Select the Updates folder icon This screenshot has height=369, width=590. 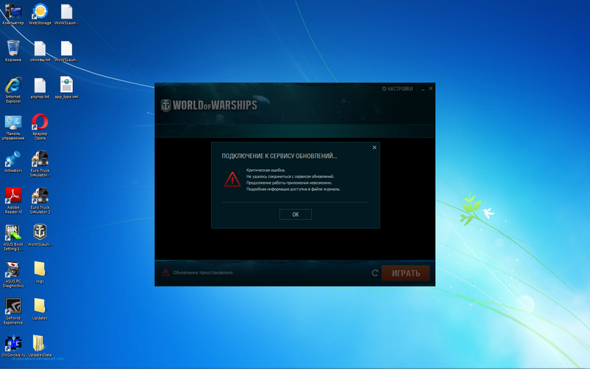(x=40, y=309)
